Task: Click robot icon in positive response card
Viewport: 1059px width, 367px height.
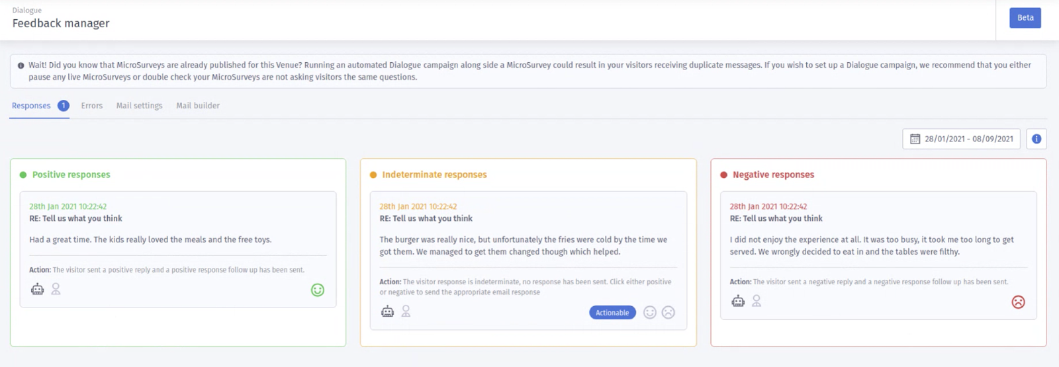Action: [x=38, y=289]
